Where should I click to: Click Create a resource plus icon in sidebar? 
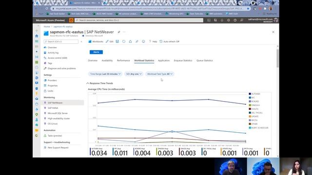tap(37, 31)
